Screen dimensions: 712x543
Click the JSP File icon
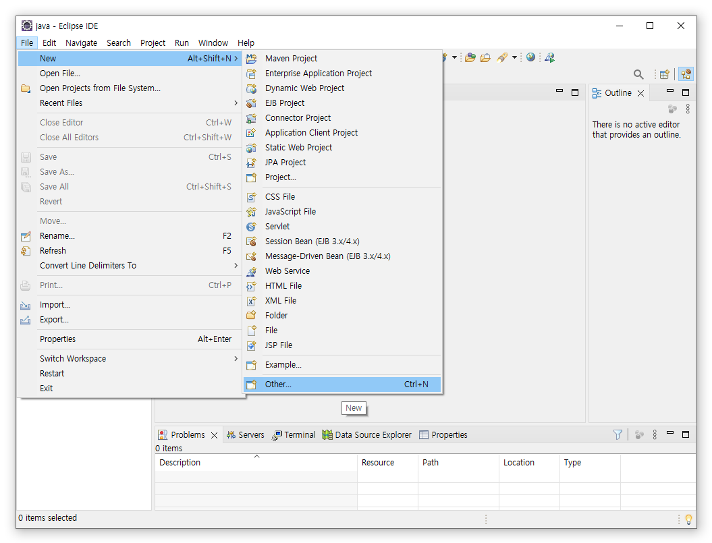[251, 345]
